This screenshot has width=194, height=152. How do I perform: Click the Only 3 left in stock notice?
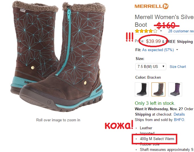(x=155, y=103)
